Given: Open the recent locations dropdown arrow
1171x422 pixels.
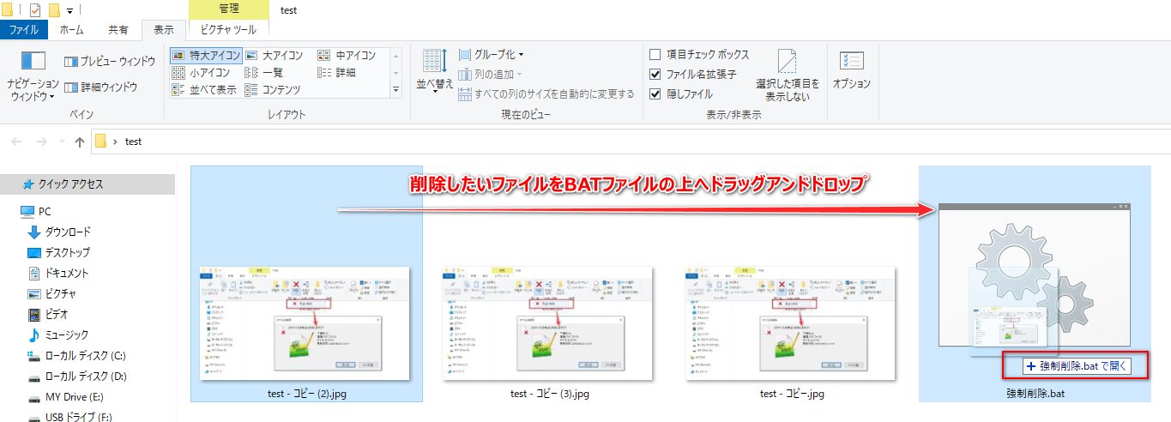Looking at the screenshot, I should (62, 142).
